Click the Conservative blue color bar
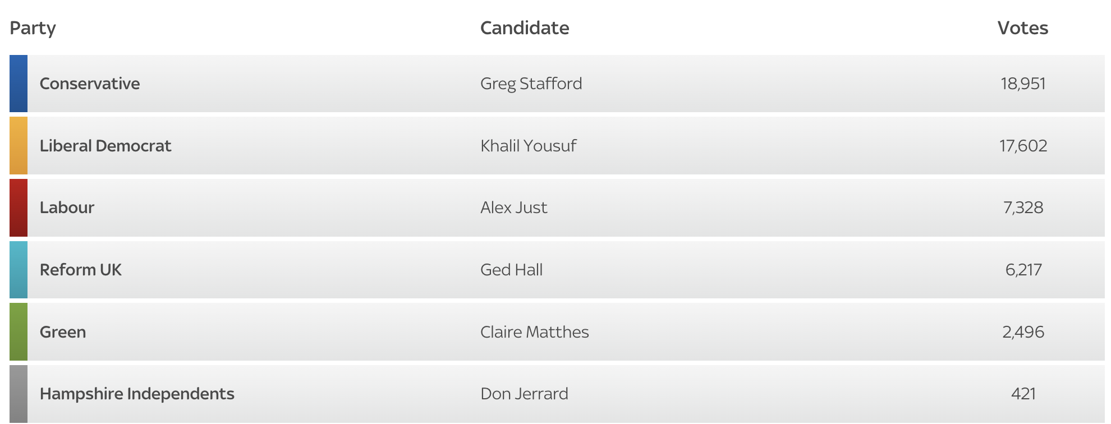This screenshot has width=1111, height=424. (19, 84)
